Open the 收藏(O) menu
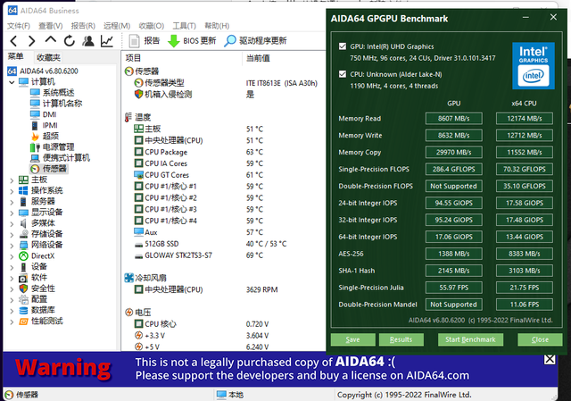The width and height of the screenshot is (571, 401). pos(152,26)
